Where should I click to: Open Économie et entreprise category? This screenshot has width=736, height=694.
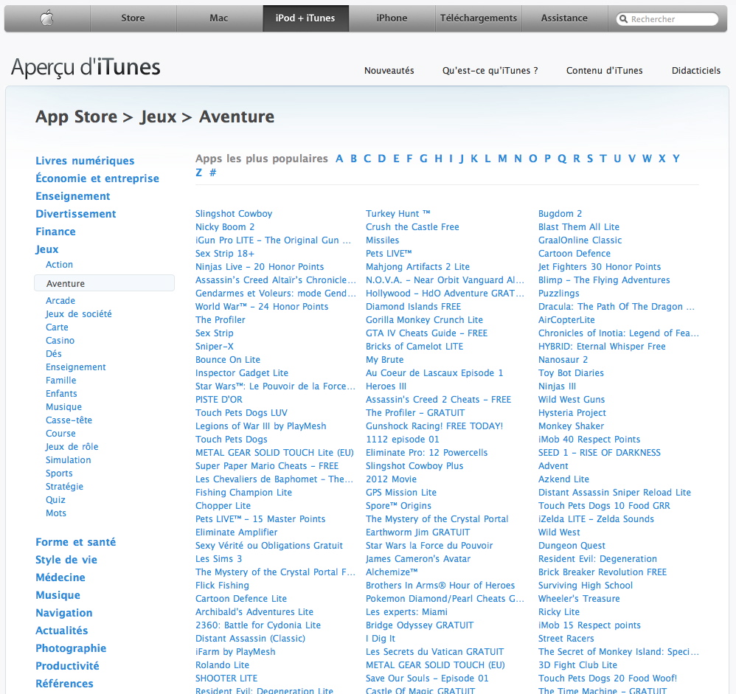point(97,178)
